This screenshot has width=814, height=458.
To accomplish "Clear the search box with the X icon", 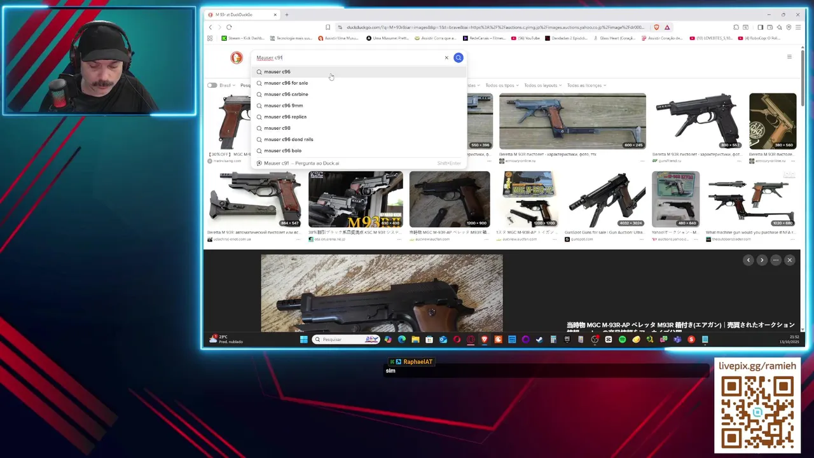I will (446, 58).
